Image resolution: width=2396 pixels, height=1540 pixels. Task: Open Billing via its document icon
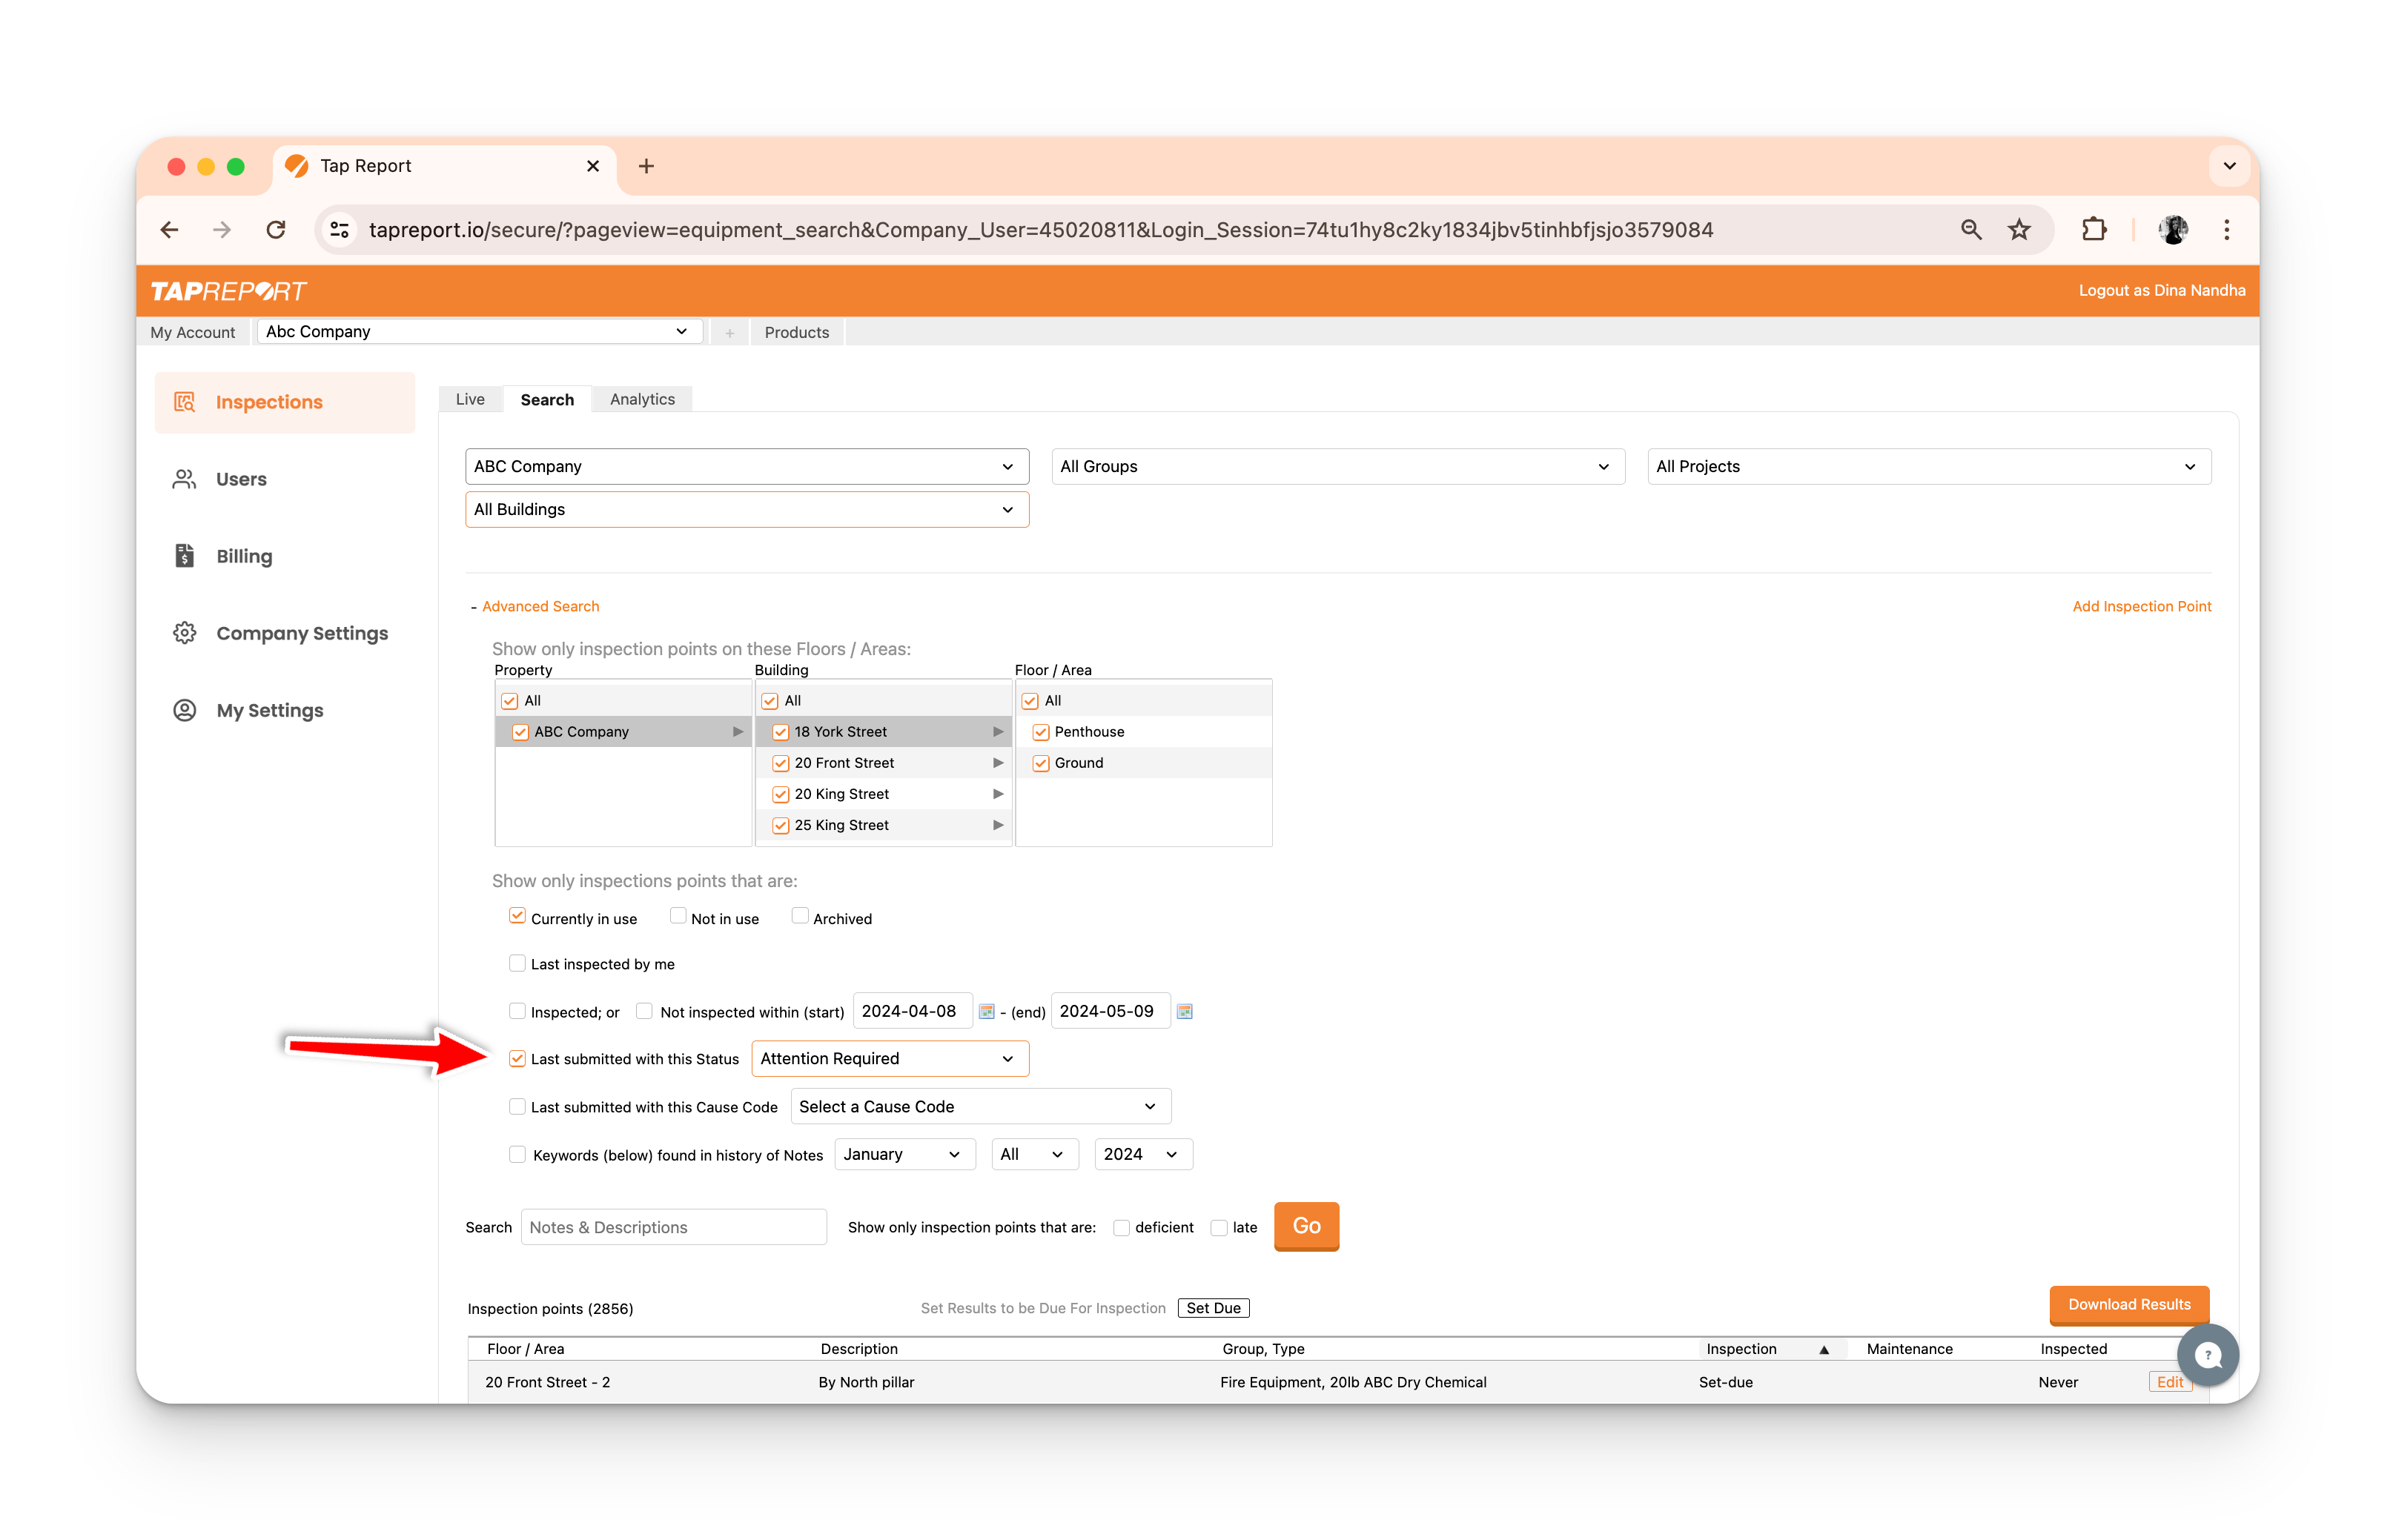pos(185,556)
